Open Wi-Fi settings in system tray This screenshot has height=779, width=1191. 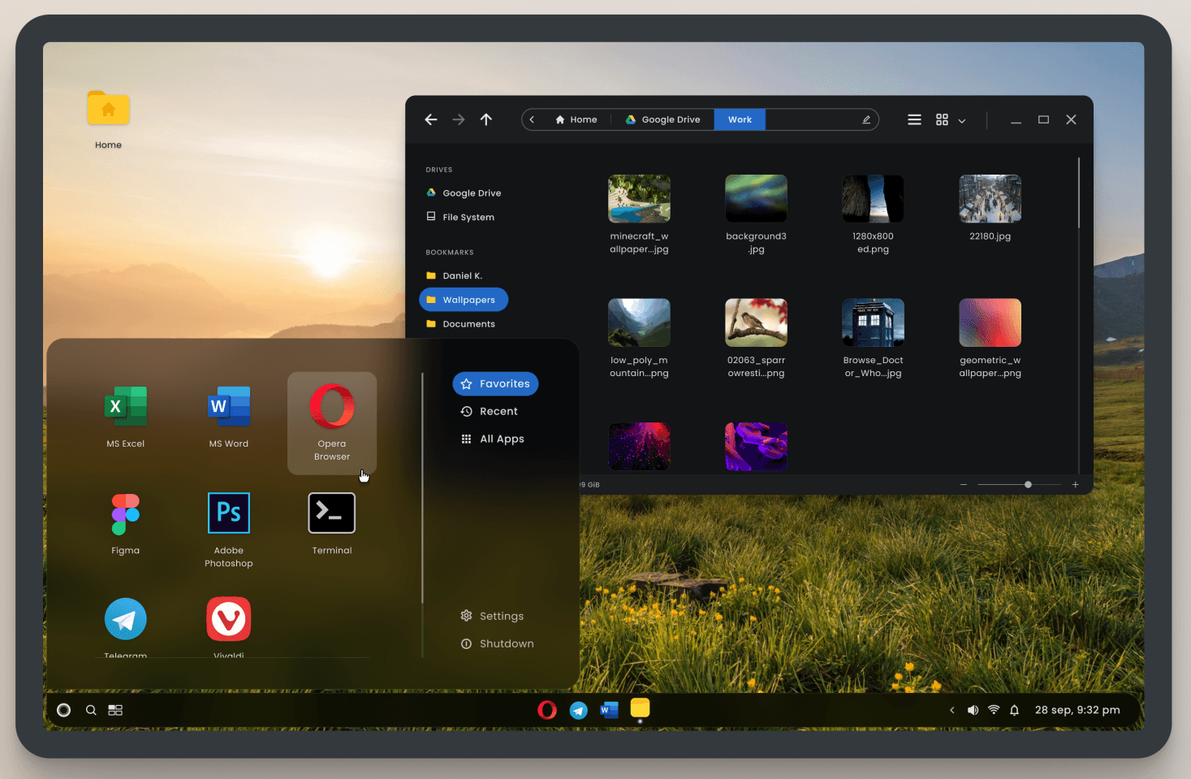994,710
